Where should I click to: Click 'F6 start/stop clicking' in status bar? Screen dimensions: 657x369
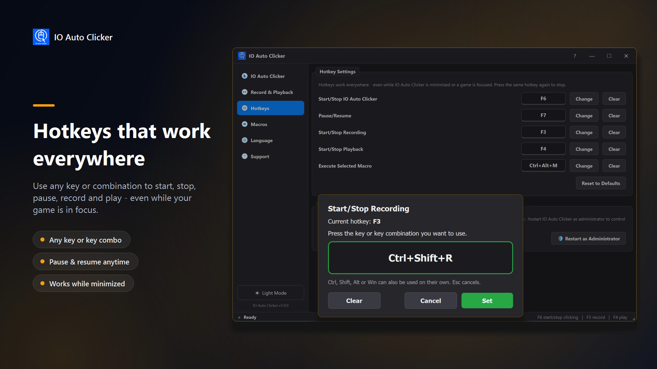[558, 317]
